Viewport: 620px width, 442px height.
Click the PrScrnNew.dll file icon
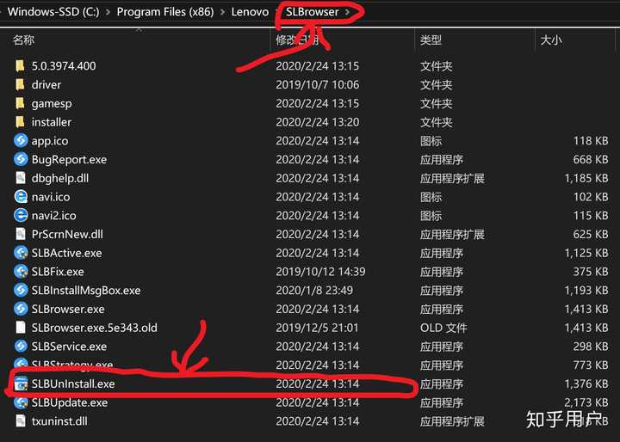click(x=21, y=234)
